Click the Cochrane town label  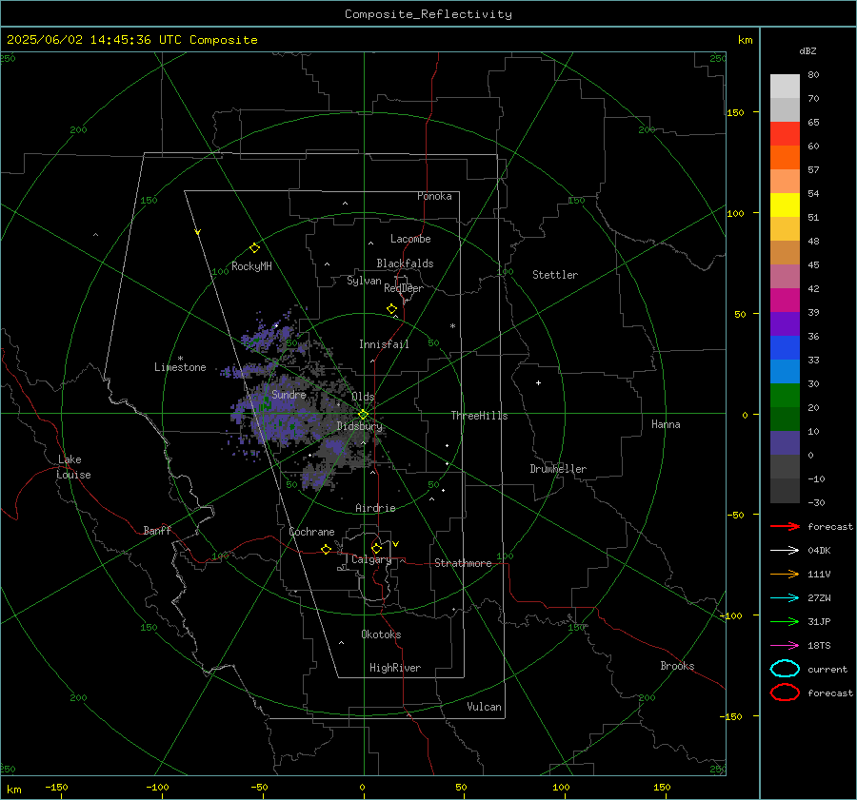[x=311, y=532]
